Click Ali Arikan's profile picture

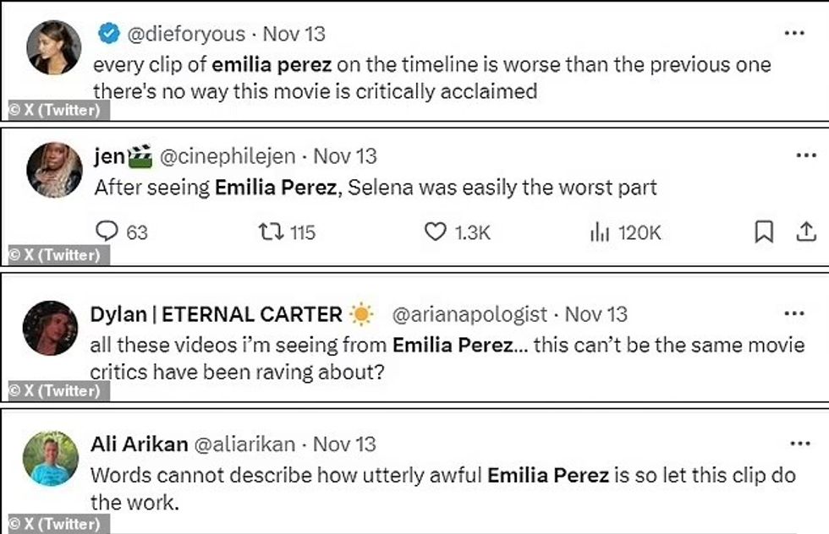(x=52, y=457)
